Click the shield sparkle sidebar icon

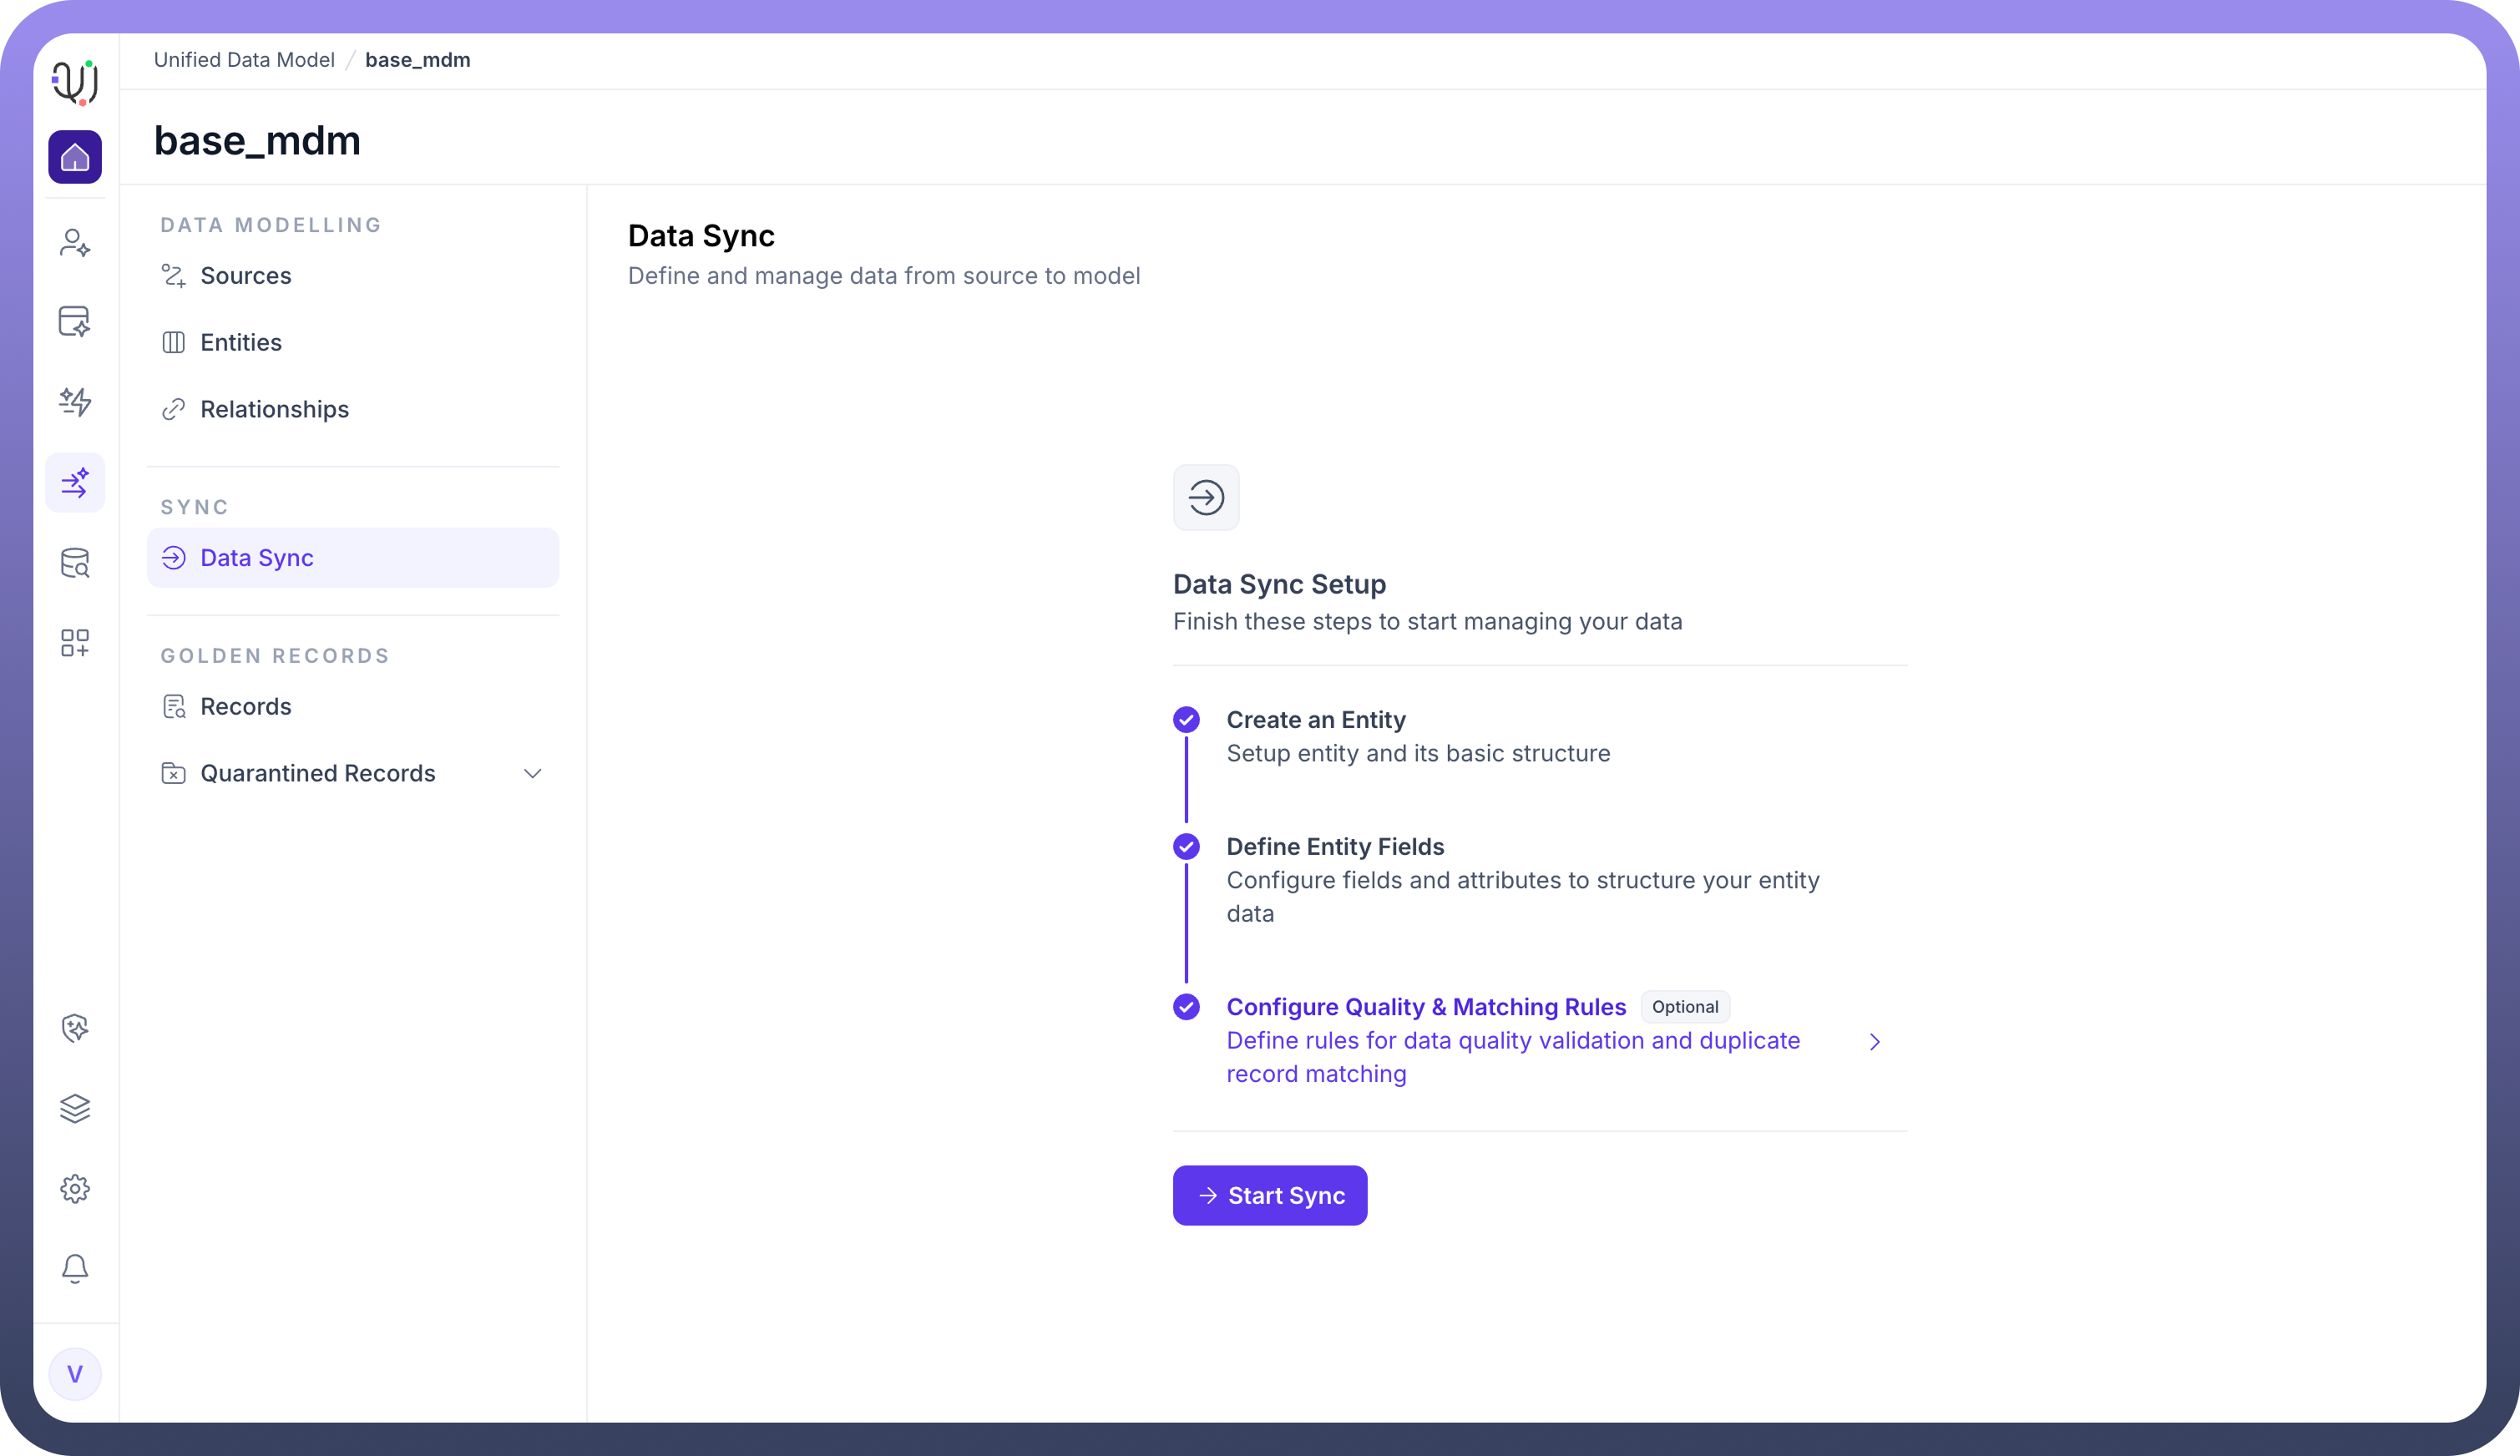(75, 1028)
